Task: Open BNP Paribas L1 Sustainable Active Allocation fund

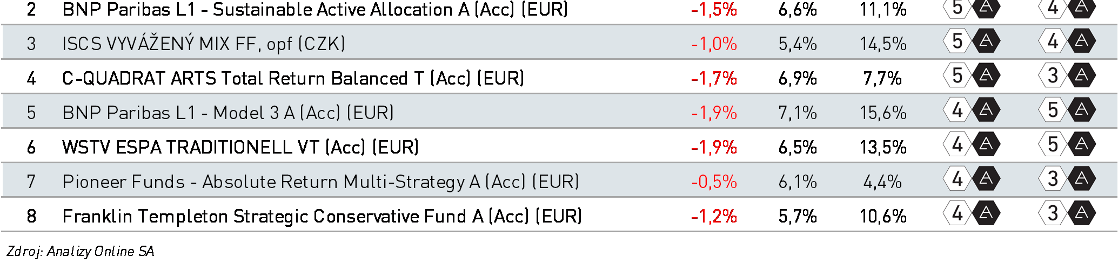Action: (x=315, y=9)
